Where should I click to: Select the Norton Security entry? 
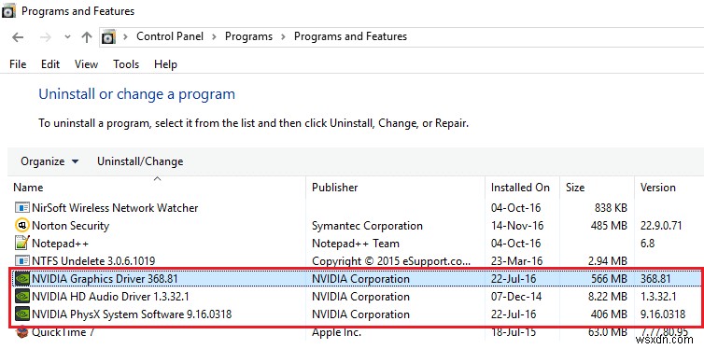pos(70,225)
